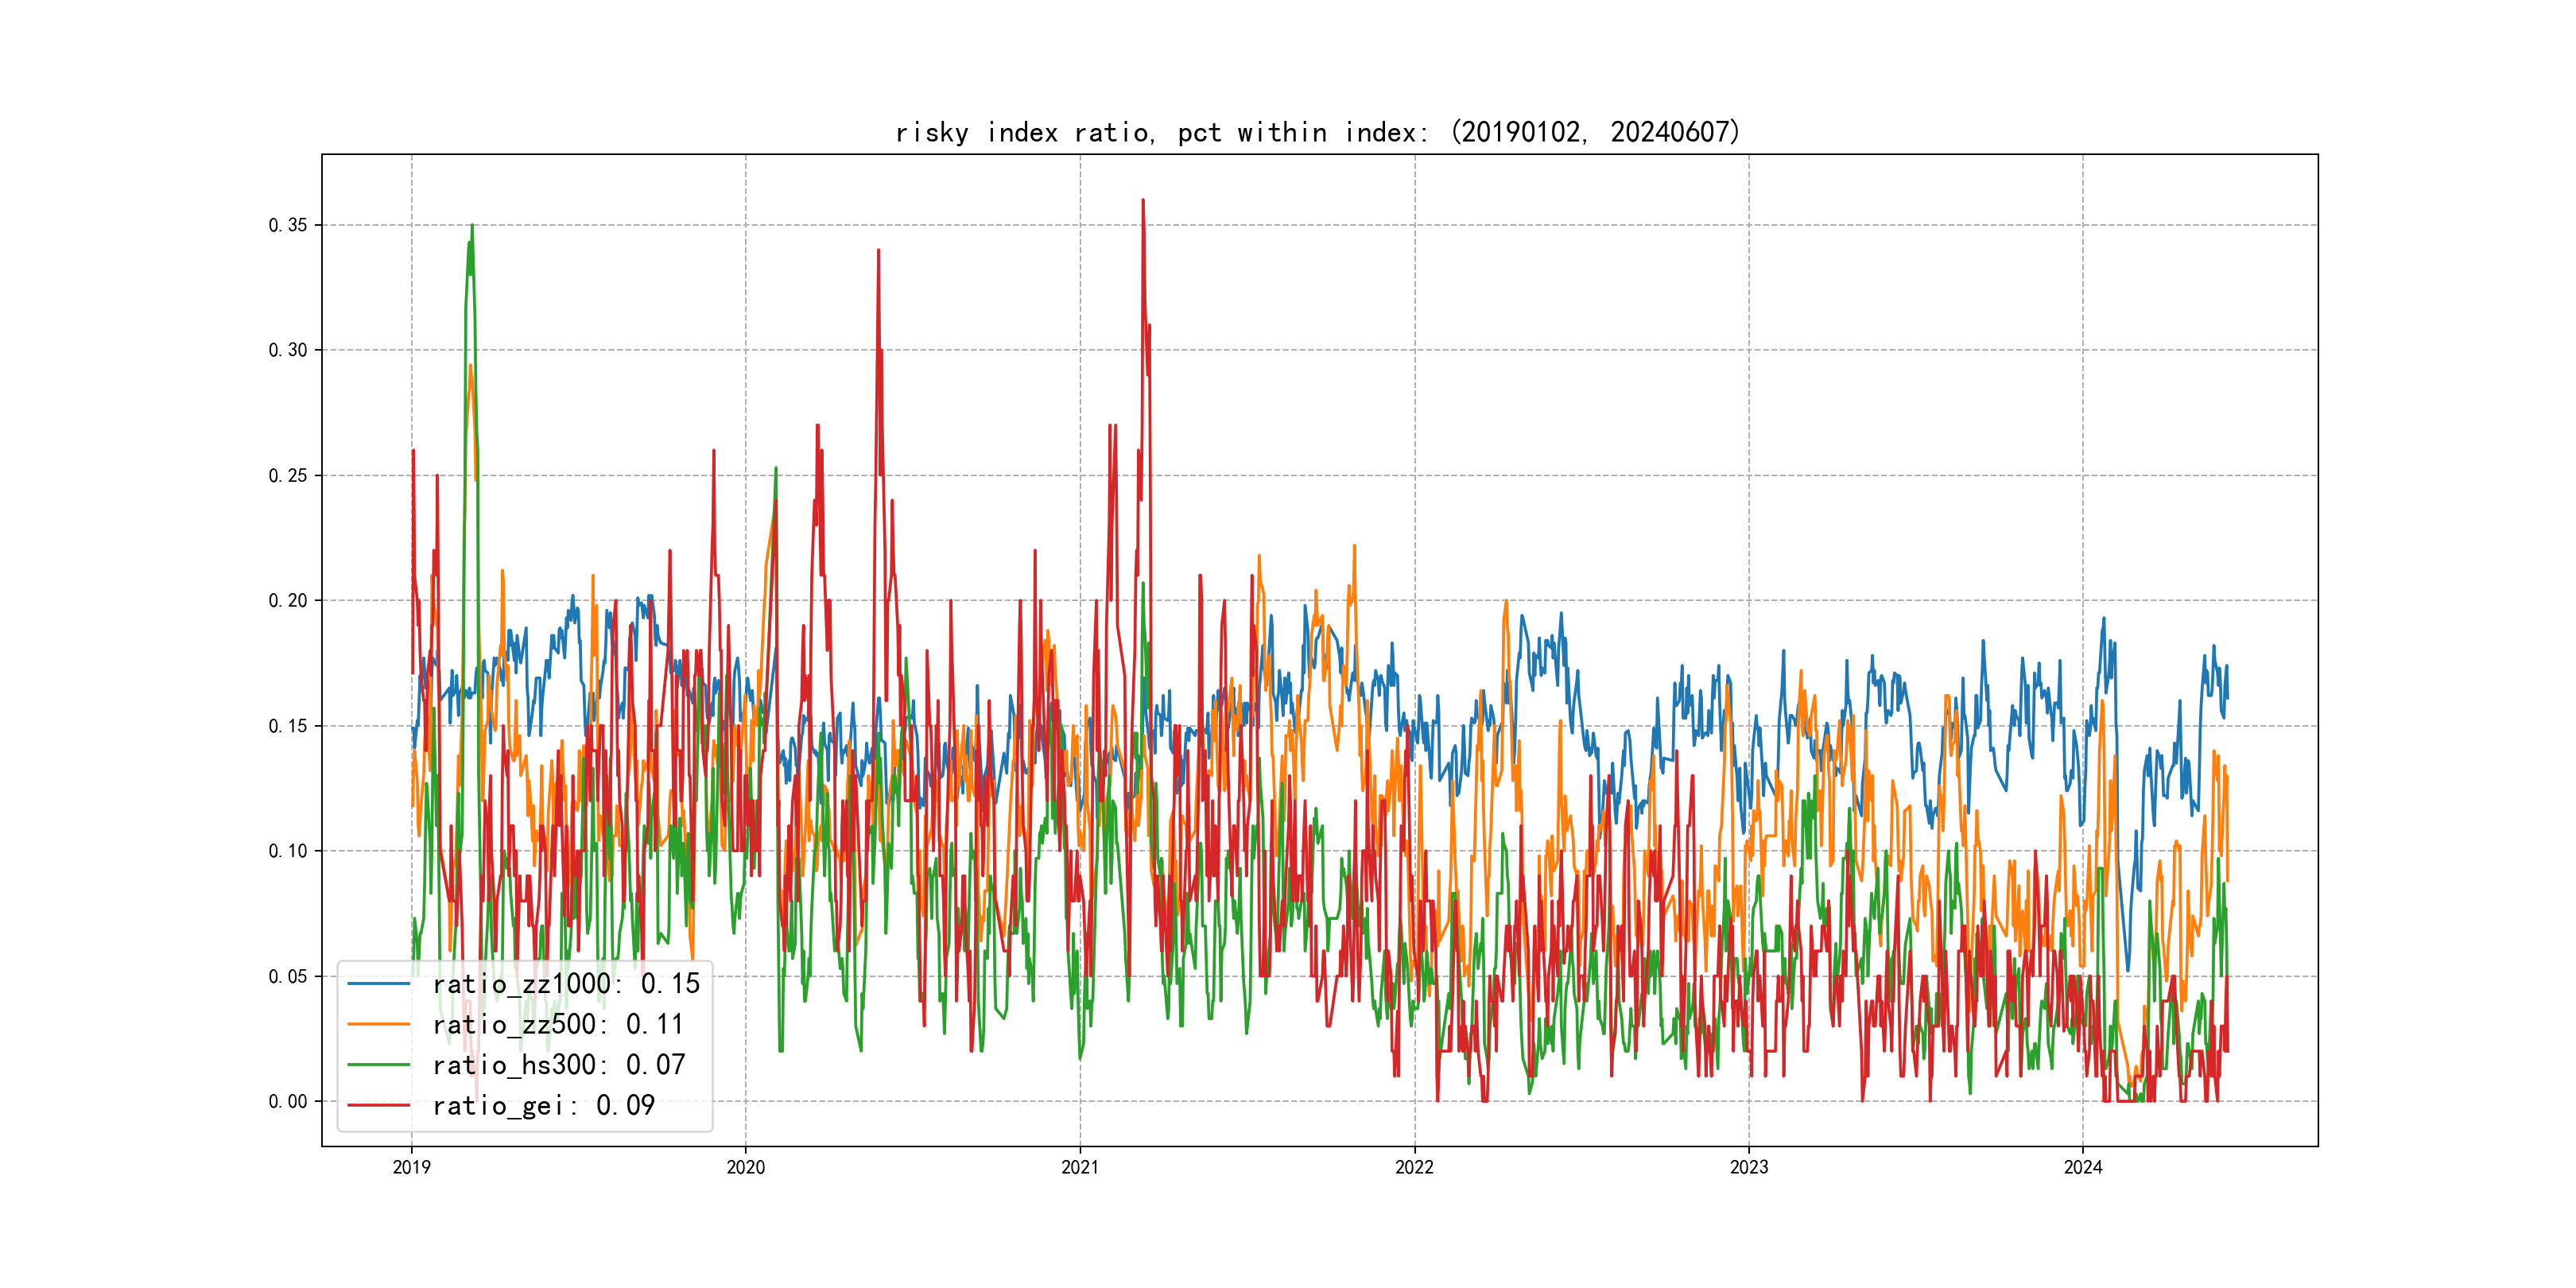
Task: Click the 2020 x-axis tick label
Action: click(745, 1167)
